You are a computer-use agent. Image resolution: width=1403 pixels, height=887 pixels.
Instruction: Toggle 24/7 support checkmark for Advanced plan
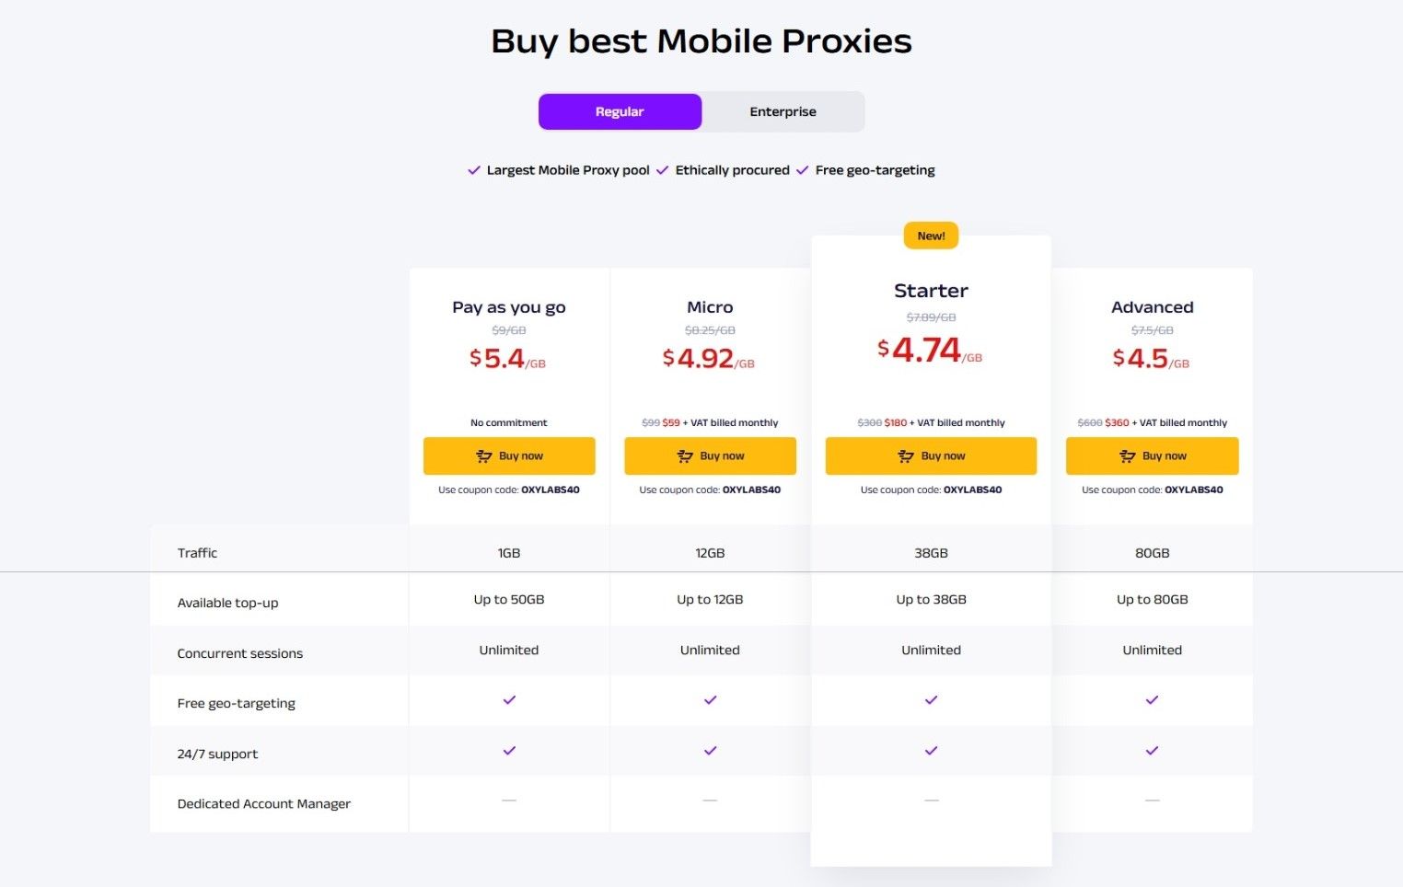pos(1152,750)
